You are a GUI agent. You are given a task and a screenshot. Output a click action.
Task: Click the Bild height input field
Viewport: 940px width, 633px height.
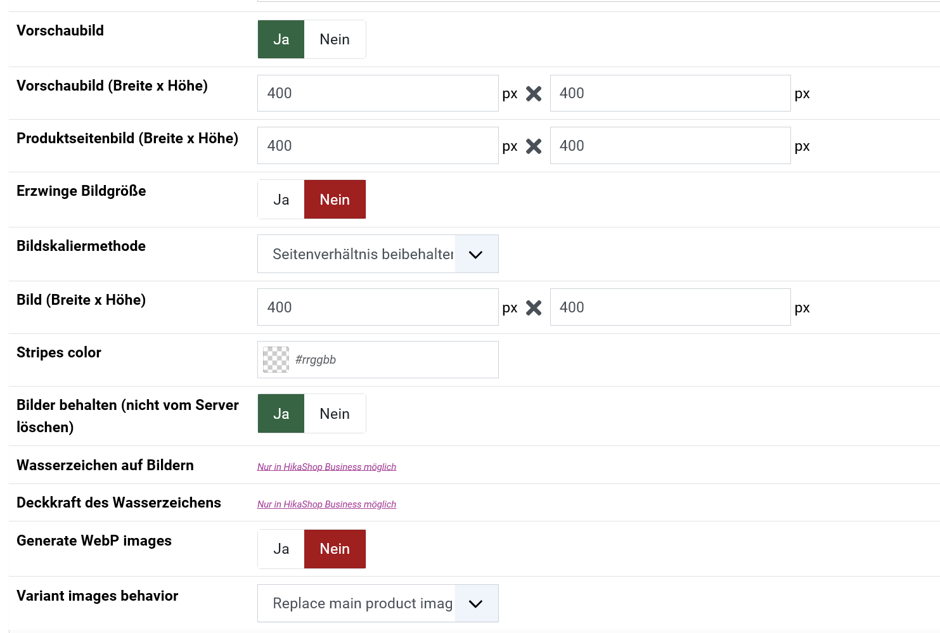pos(670,307)
